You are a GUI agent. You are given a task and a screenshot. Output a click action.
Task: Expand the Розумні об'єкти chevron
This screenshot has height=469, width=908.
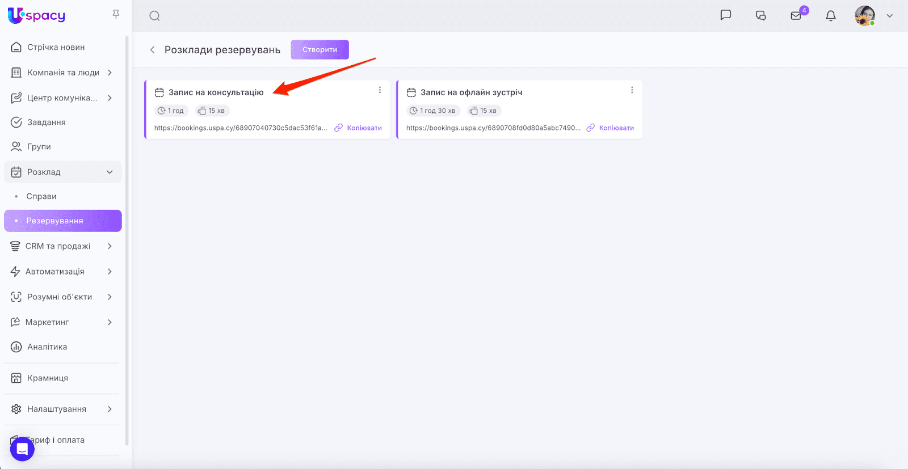tap(110, 297)
